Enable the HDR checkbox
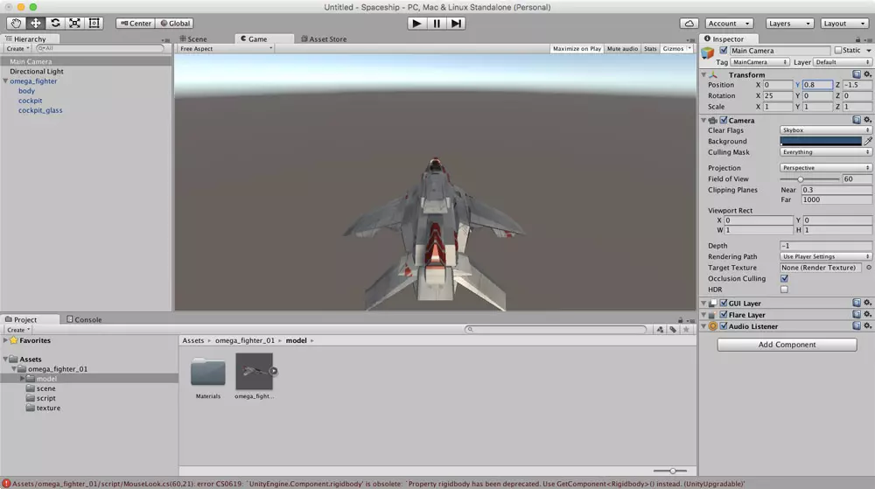The image size is (875, 489). click(x=784, y=290)
